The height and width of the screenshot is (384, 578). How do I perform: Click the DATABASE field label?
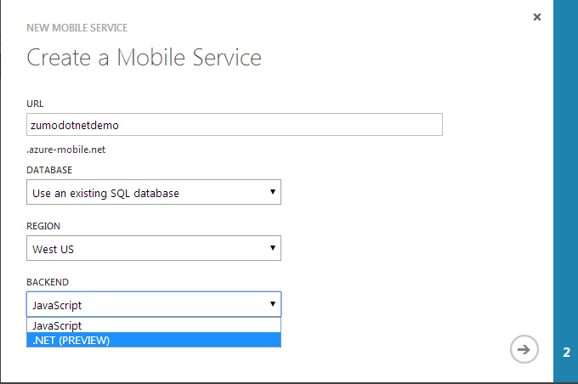click(49, 170)
